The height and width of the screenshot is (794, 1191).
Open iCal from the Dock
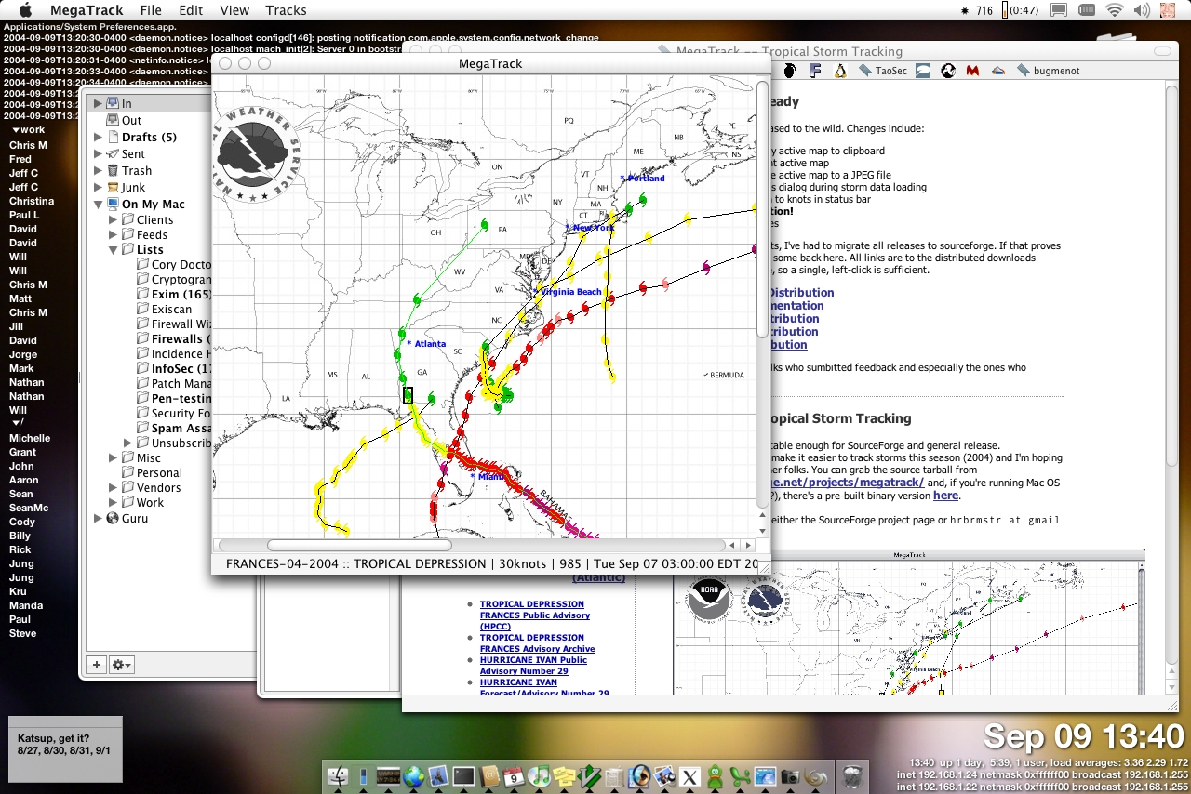pyautogui.click(x=514, y=776)
